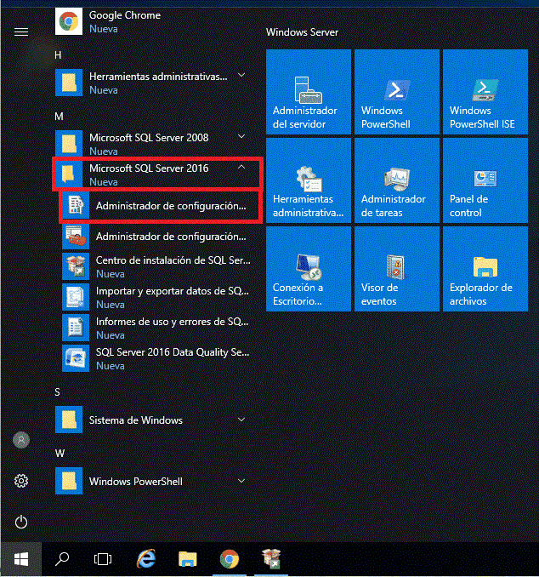Jump to letter H section header
The width and height of the screenshot is (539, 577).
58,55
